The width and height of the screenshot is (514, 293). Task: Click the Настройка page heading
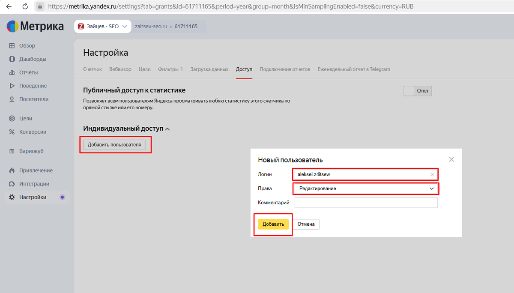point(105,53)
